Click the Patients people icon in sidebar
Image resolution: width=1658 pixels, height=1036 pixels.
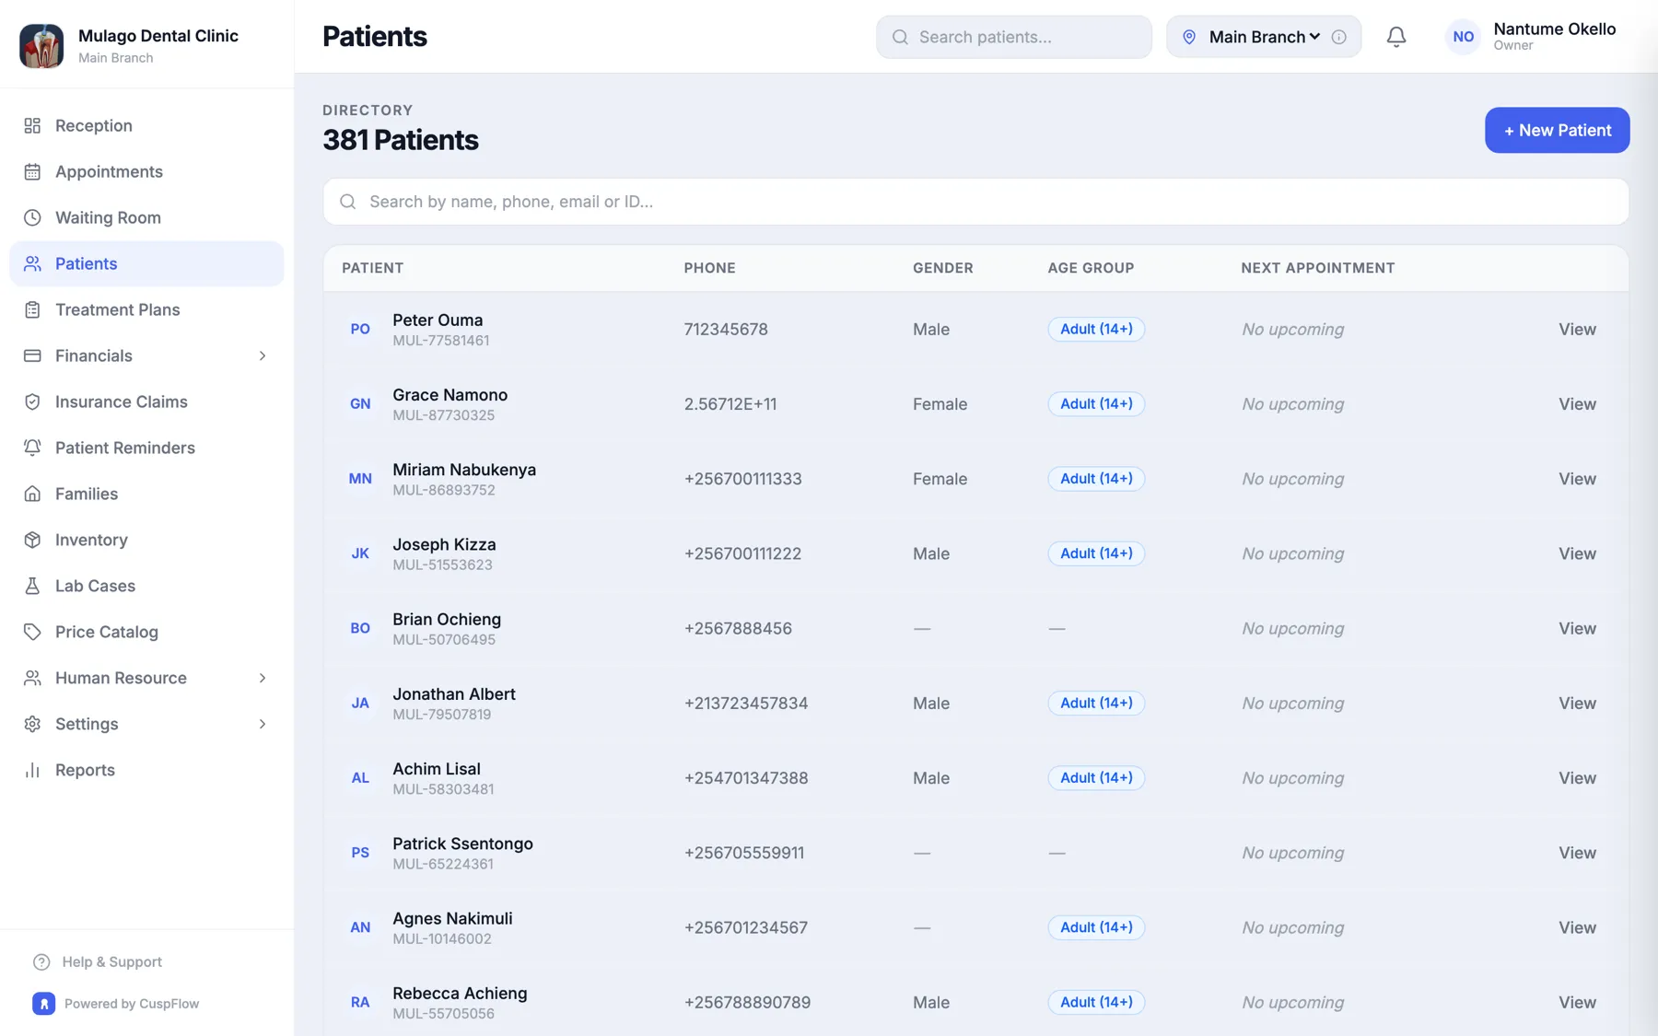[32, 263]
